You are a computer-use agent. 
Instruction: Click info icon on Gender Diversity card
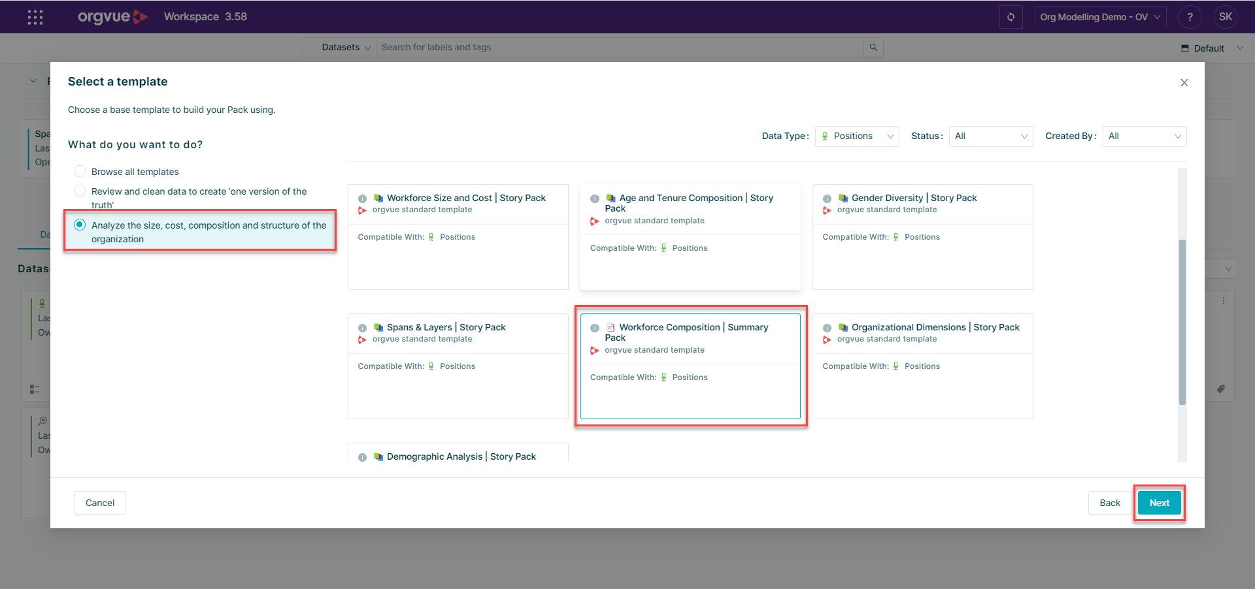click(827, 199)
